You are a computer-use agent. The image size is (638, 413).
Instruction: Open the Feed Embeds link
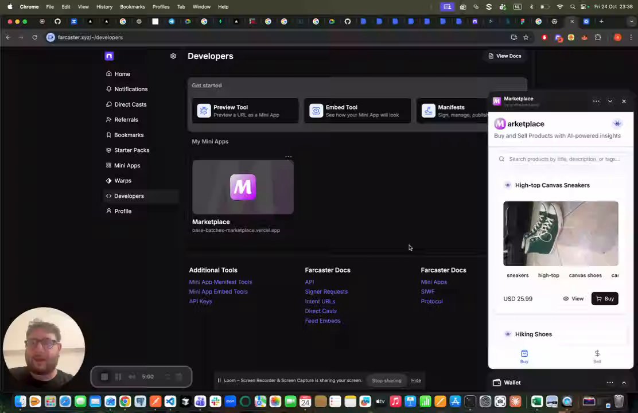[322, 321]
